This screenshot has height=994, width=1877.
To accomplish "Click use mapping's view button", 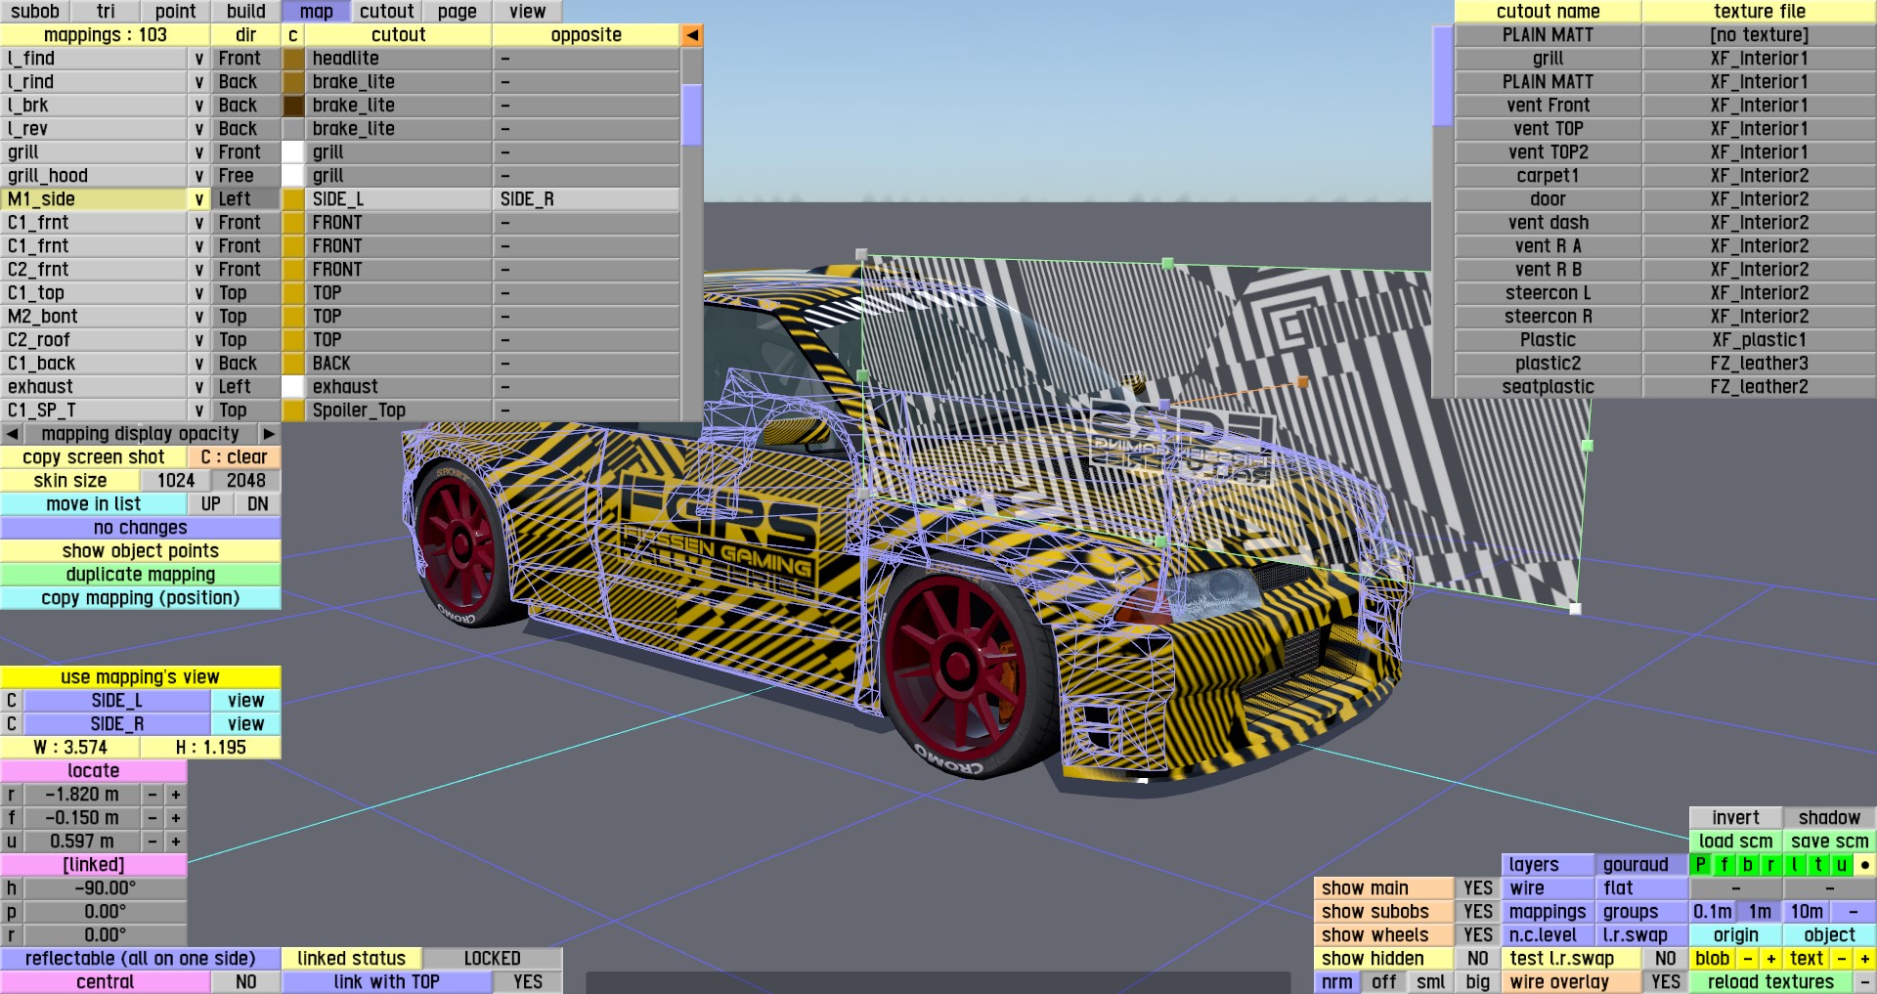I will 141,677.
